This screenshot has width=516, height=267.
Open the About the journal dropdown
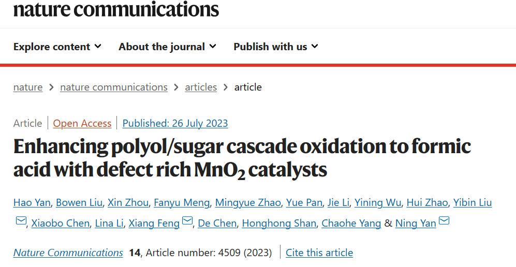(167, 47)
